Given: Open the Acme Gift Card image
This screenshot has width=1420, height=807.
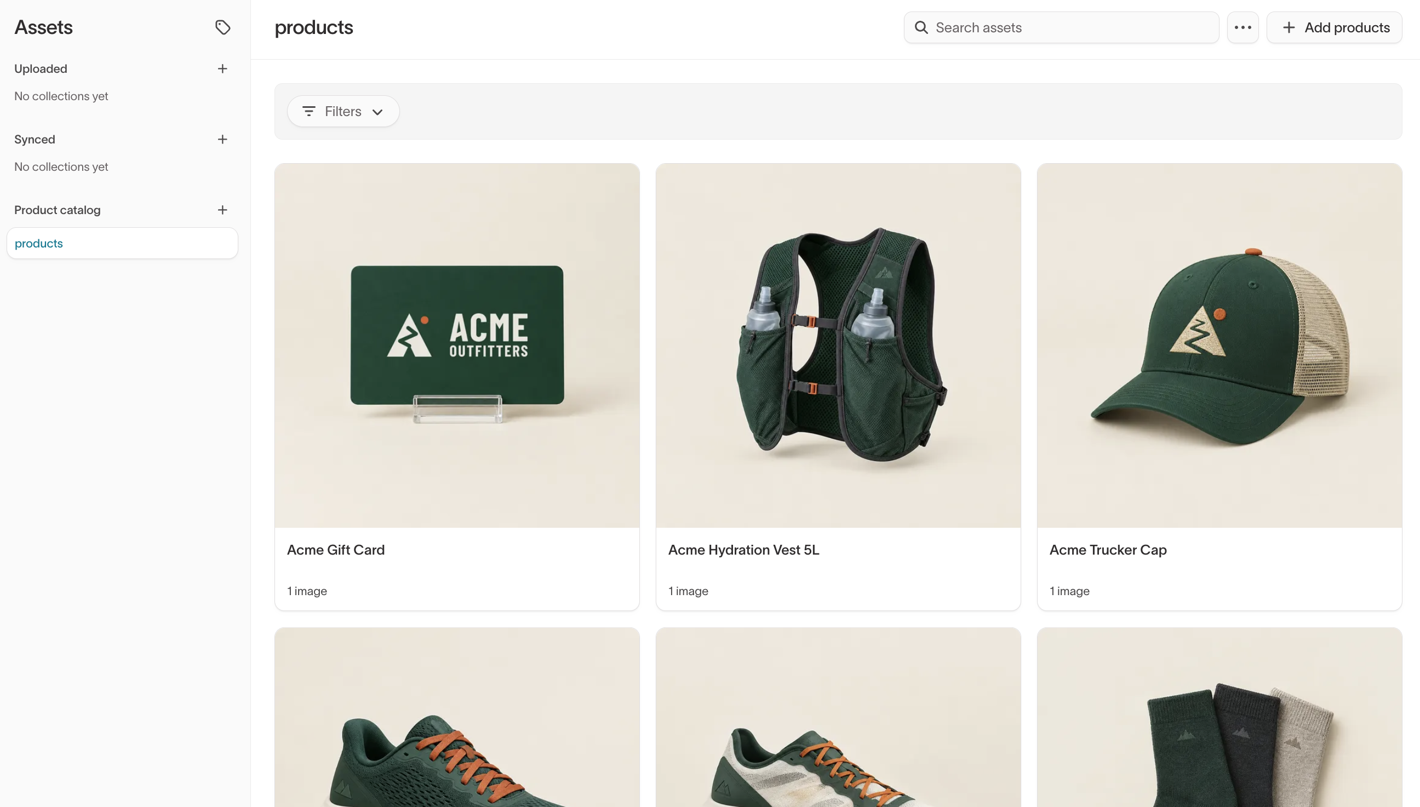Looking at the screenshot, I should (457, 345).
